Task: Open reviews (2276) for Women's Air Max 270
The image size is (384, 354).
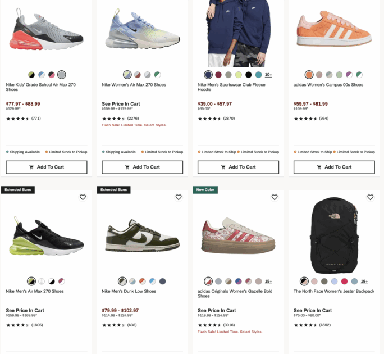Action: coord(133,119)
